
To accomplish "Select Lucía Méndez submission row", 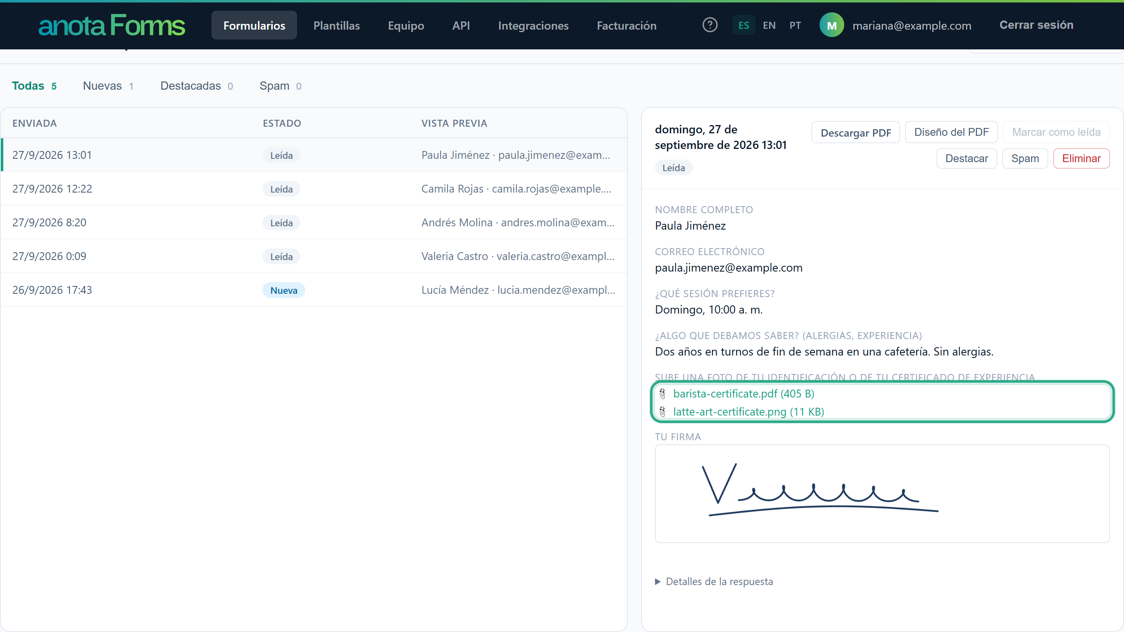I will [x=314, y=290].
